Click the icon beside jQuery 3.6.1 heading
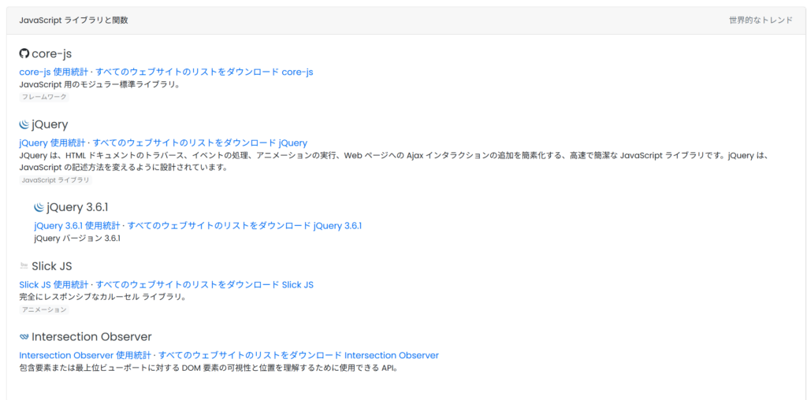 (x=39, y=208)
